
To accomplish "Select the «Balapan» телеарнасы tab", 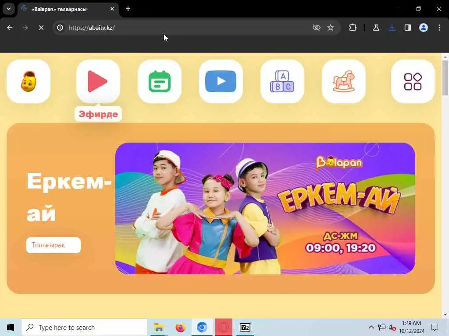I will click(x=69, y=9).
